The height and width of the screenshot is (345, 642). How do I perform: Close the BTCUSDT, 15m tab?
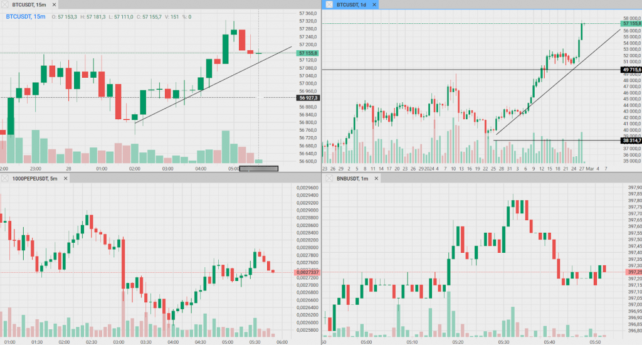click(54, 4)
